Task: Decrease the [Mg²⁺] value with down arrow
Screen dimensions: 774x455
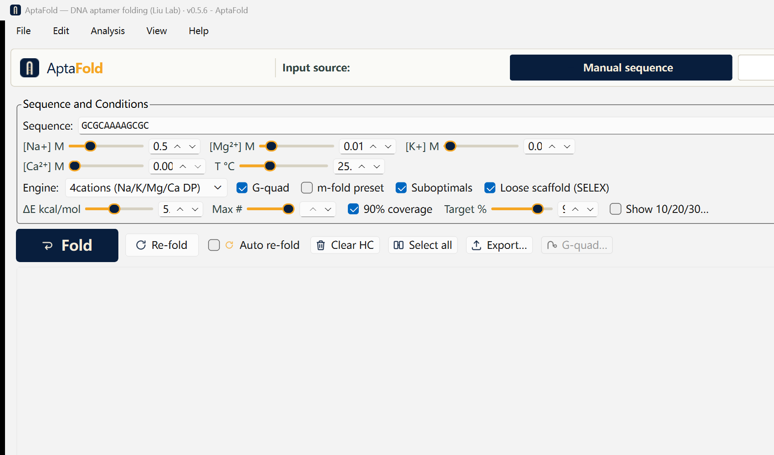Action: [388, 147]
